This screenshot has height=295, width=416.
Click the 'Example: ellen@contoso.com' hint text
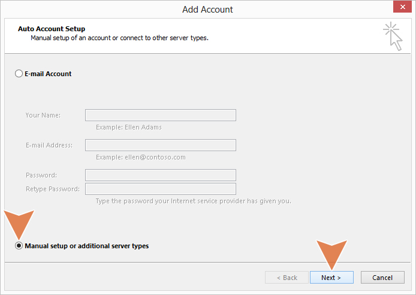[x=141, y=157]
